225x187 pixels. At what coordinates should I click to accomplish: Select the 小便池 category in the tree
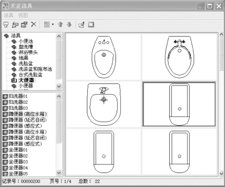[26, 41]
